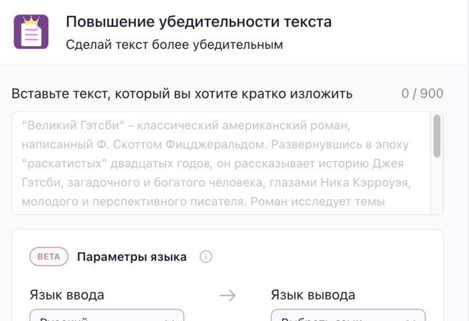Click the info icon beside Параметры языка
The height and width of the screenshot is (321, 469).
pos(206,257)
